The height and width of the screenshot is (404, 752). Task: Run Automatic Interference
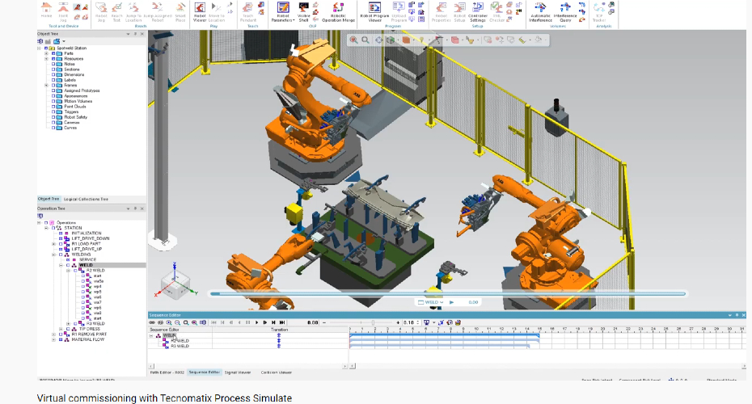click(540, 8)
